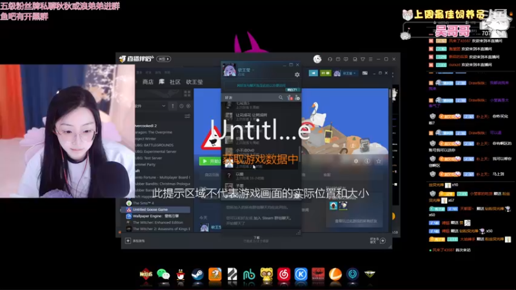Open the 'view all friends who play' link

click(x=356, y=221)
